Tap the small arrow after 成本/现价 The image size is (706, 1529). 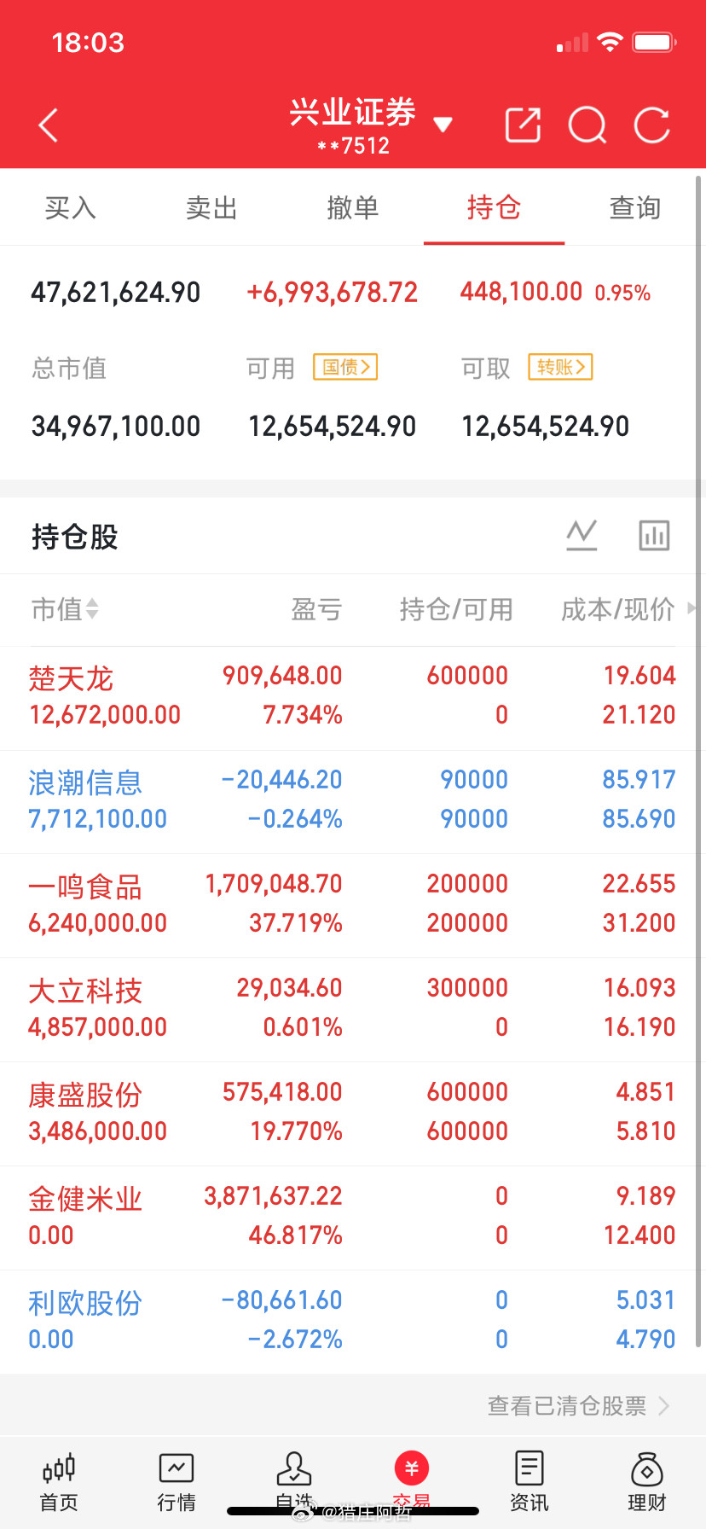(692, 608)
